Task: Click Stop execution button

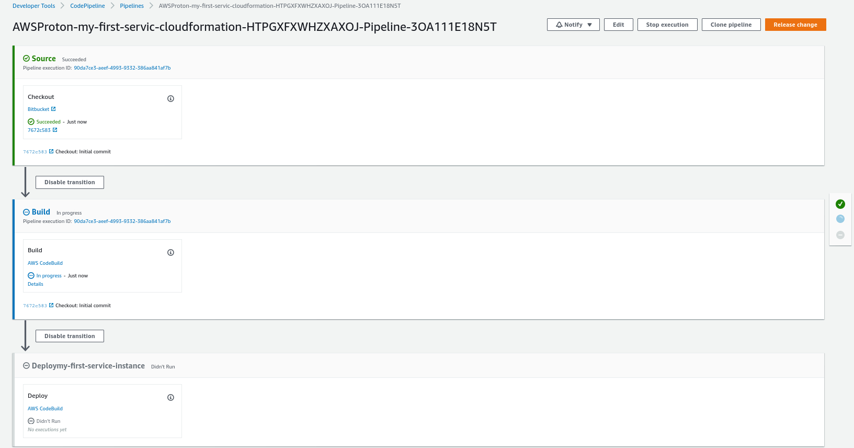Action: [667, 25]
